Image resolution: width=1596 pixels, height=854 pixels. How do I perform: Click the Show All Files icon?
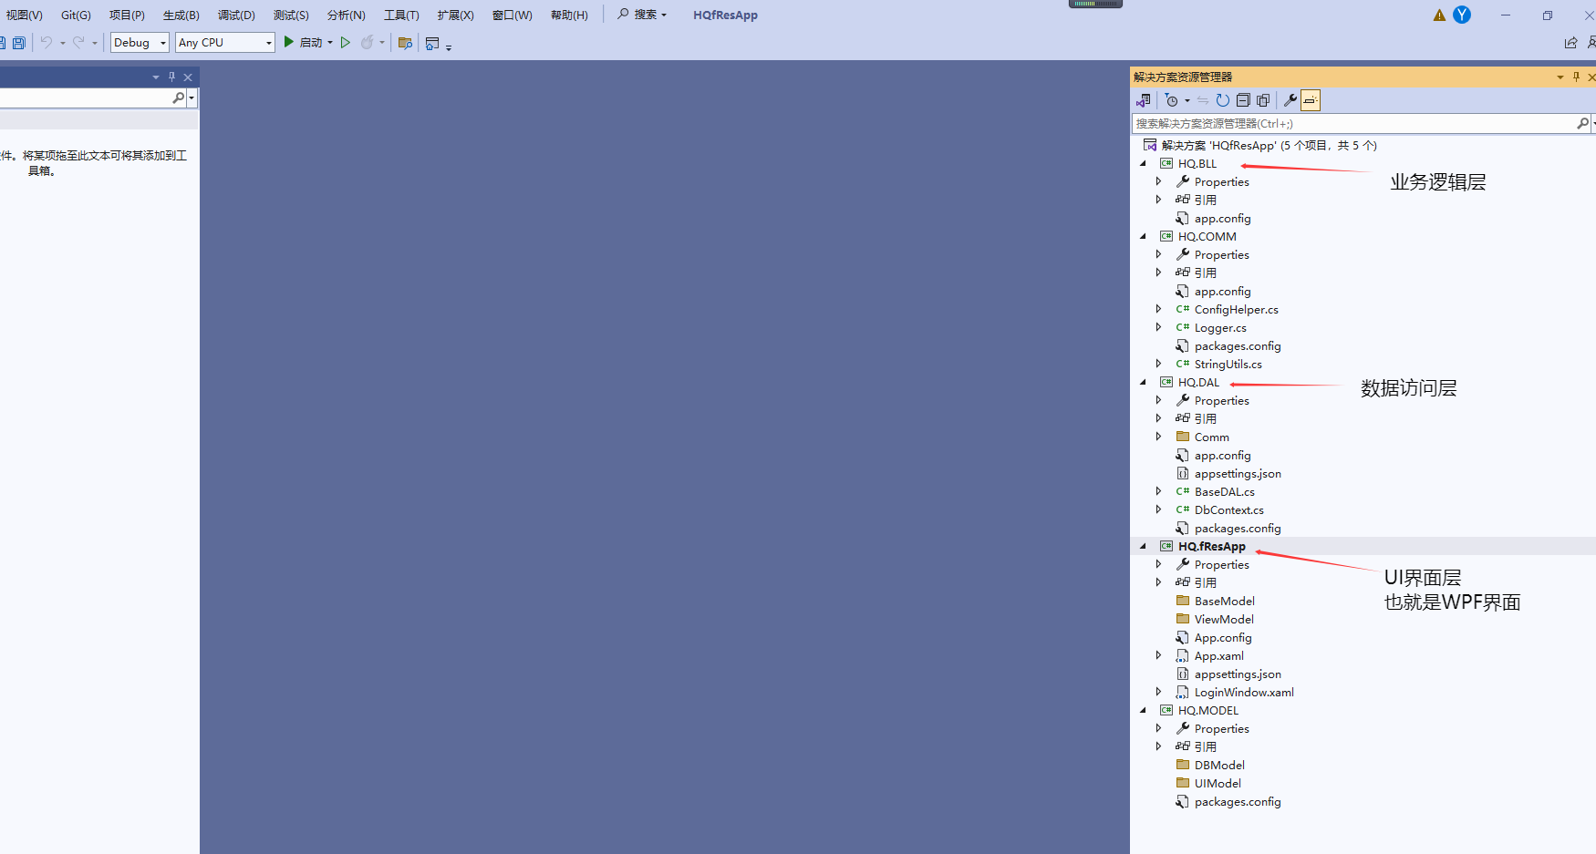click(1263, 100)
